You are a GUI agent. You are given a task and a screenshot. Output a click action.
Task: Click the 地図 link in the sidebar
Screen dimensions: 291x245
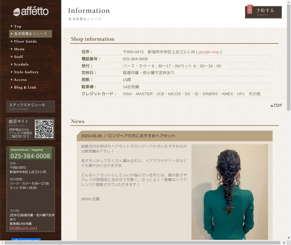pyautogui.click(x=14, y=228)
